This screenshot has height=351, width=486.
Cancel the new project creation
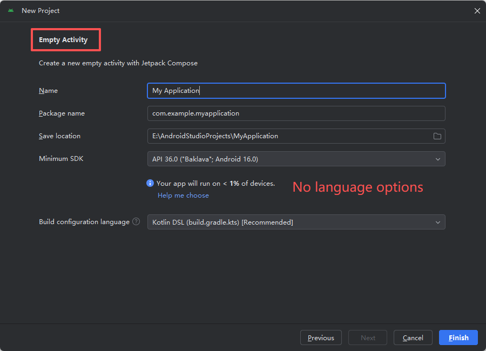(413, 337)
